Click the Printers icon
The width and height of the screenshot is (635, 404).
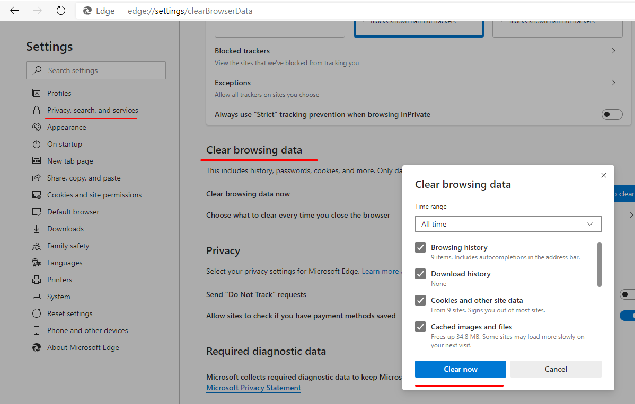[37, 280]
